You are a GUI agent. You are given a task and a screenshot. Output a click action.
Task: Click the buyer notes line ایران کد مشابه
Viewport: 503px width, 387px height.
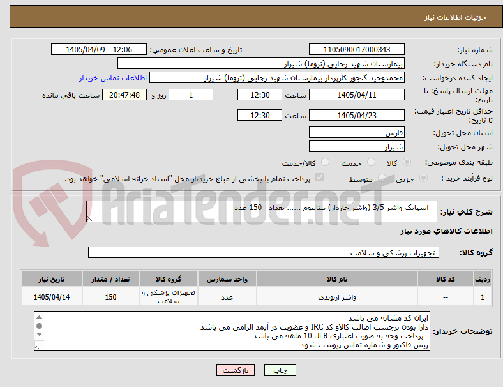[388, 318]
